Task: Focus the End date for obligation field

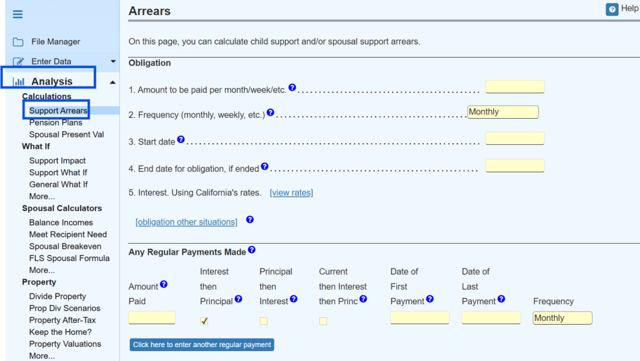Action: [x=515, y=166]
